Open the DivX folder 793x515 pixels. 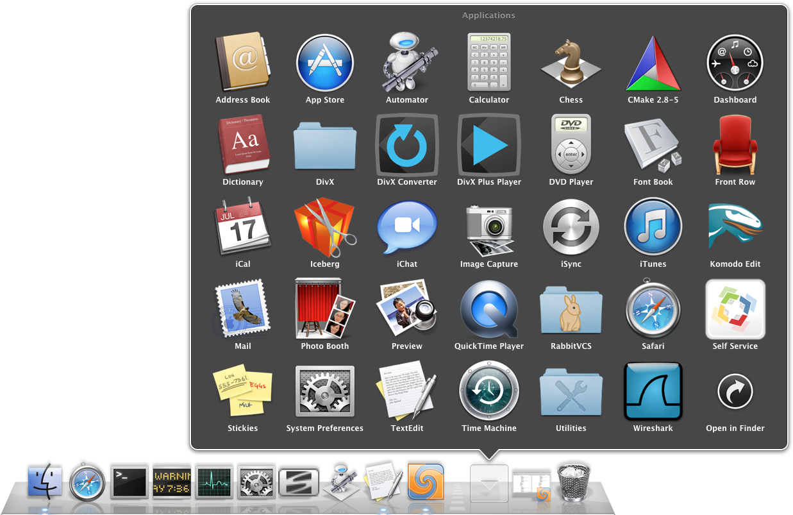tap(325, 146)
